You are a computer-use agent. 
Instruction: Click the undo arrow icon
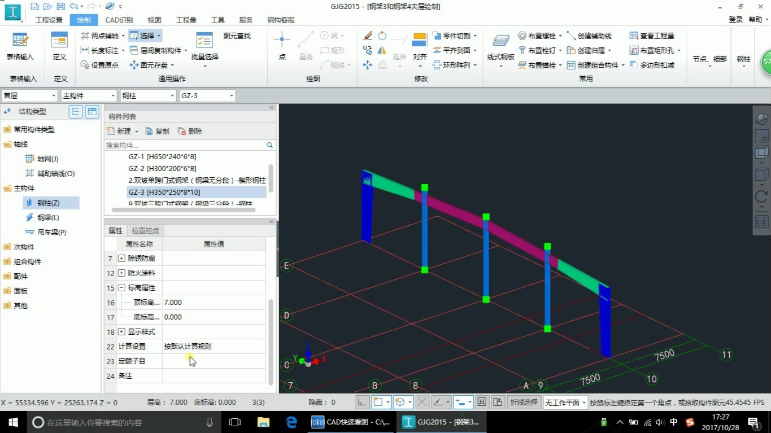coord(73,7)
